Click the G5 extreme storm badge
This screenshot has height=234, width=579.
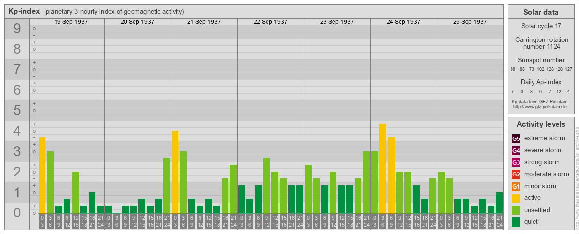point(516,139)
